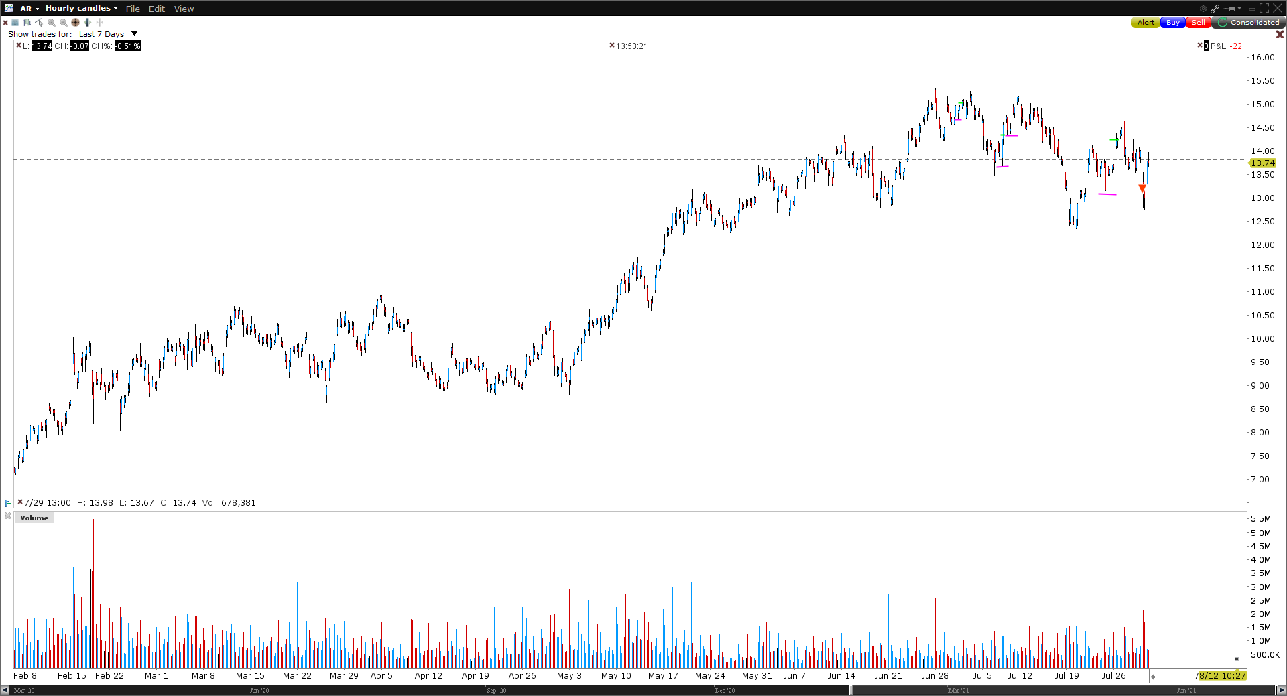Click the small arrow icon after last bar

click(x=1153, y=677)
